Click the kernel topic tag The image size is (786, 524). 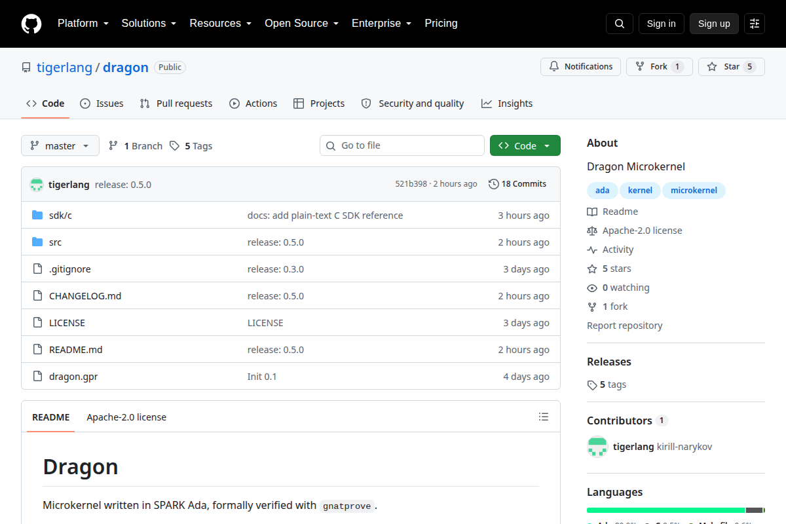point(640,191)
